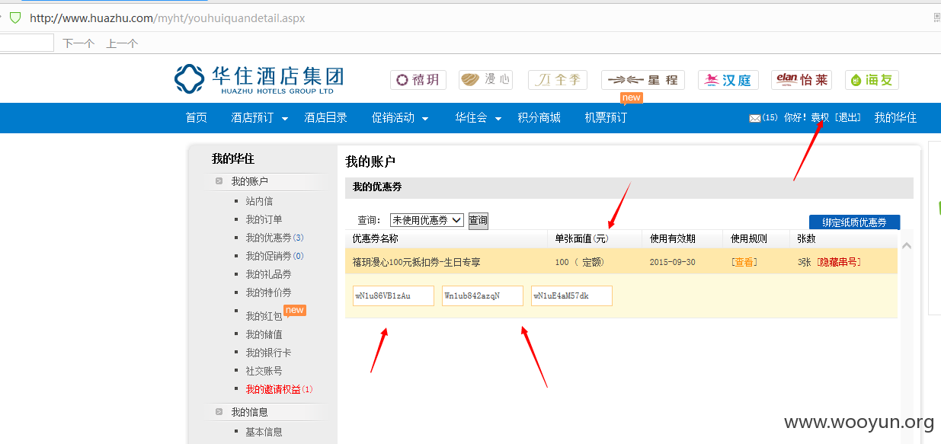Click the 退出 logout link
The width and height of the screenshot is (941, 444).
848,118
